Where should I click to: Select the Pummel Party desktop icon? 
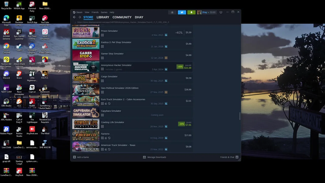pos(32,7)
